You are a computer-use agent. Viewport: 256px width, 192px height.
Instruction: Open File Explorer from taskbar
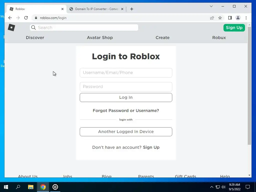point(30,187)
